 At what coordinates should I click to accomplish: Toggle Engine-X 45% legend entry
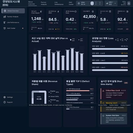click(x=54, y=92)
